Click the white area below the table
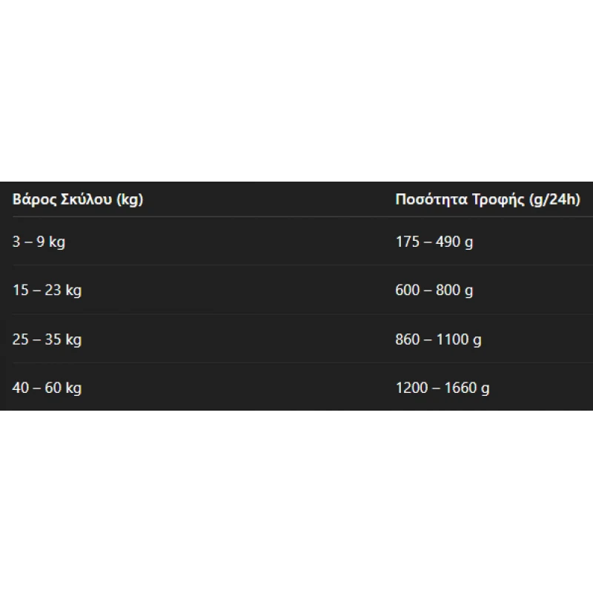 (x=296, y=504)
